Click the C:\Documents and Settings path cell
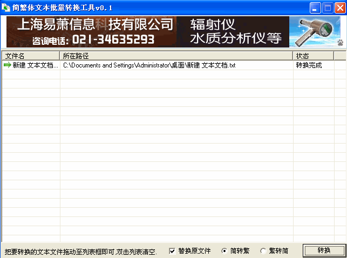Viewport: 347px width, 258px height. (x=176, y=65)
